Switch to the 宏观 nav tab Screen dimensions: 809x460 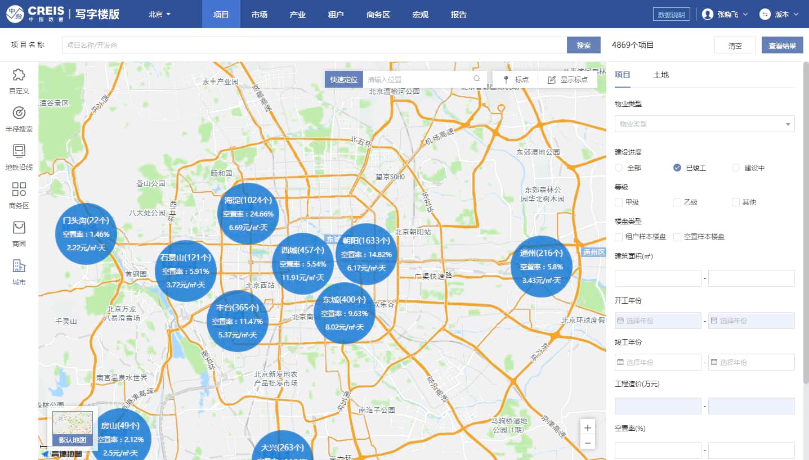tap(420, 14)
